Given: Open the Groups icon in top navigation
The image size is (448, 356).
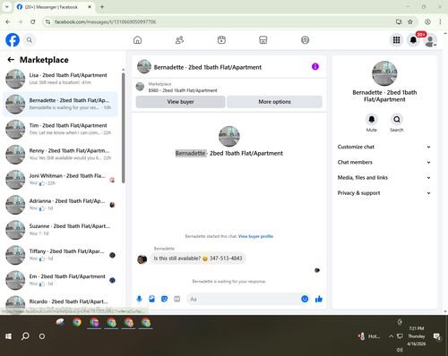Looking at the screenshot, I should 305,40.
